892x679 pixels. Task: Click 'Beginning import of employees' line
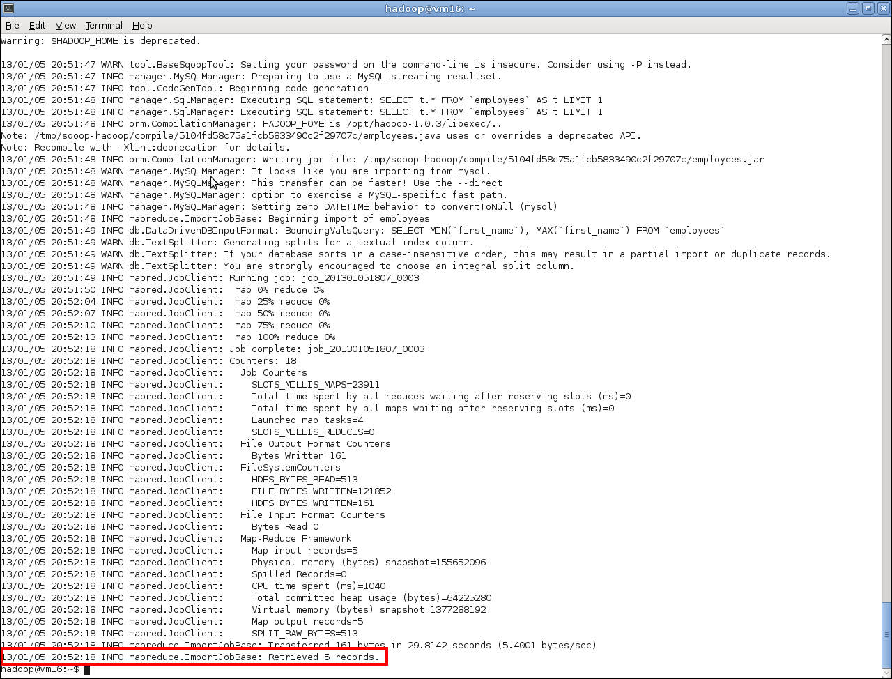coord(215,219)
